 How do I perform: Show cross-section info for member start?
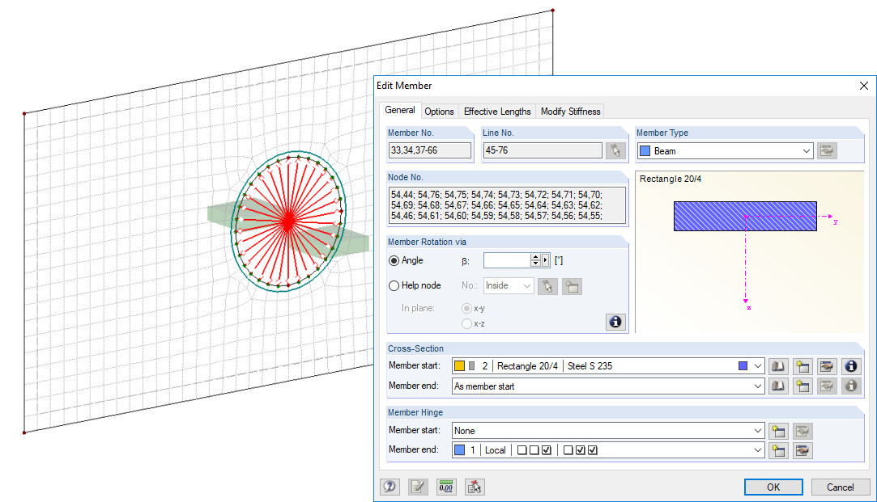[x=851, y=366]
